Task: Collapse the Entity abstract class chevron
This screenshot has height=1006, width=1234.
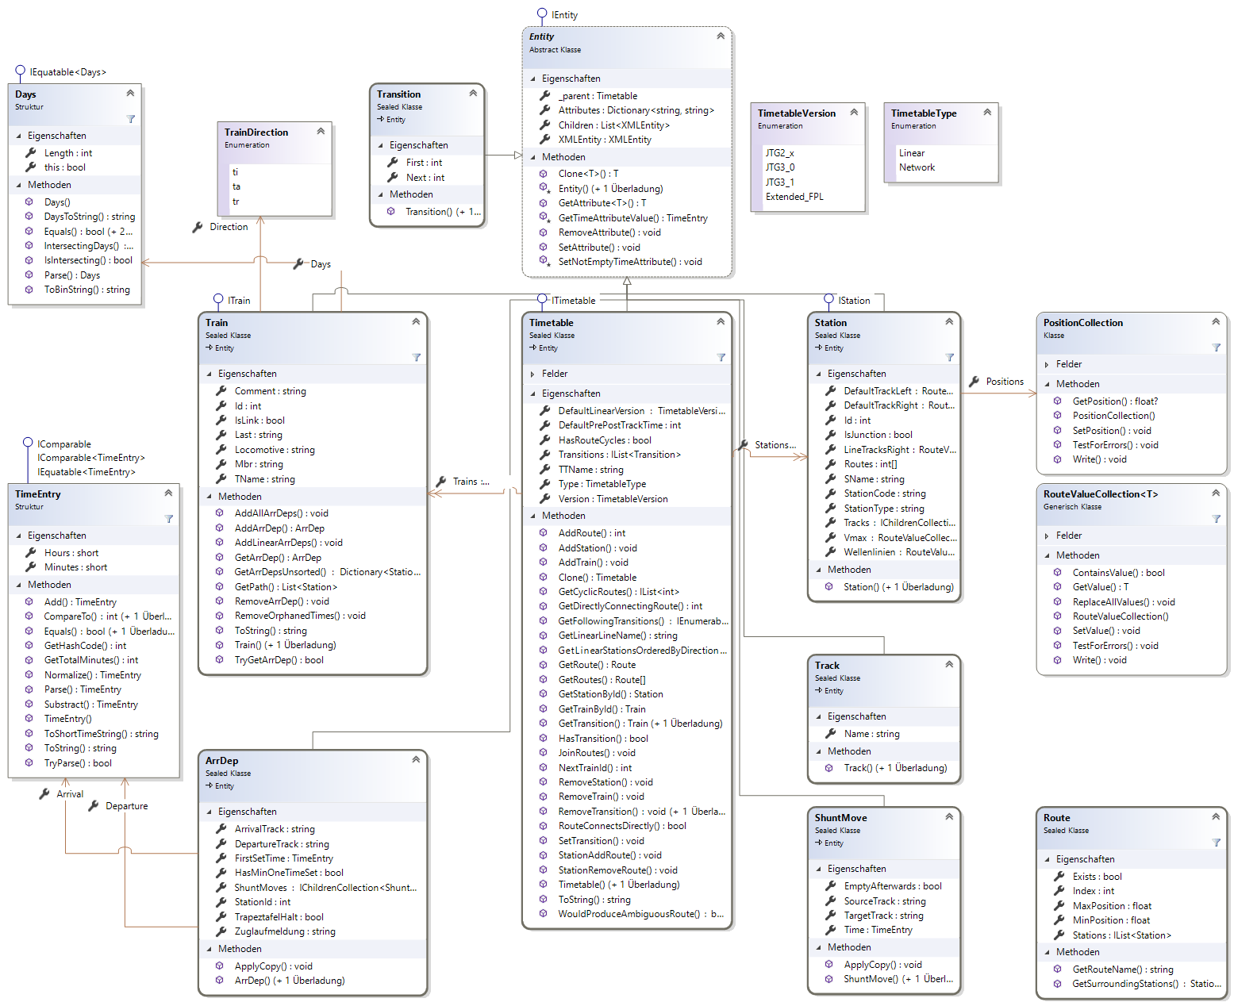Action: (x=721, y=36)
